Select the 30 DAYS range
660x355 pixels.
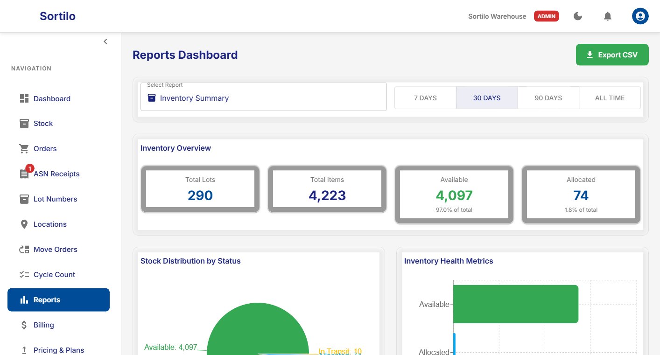coord(487,98)
